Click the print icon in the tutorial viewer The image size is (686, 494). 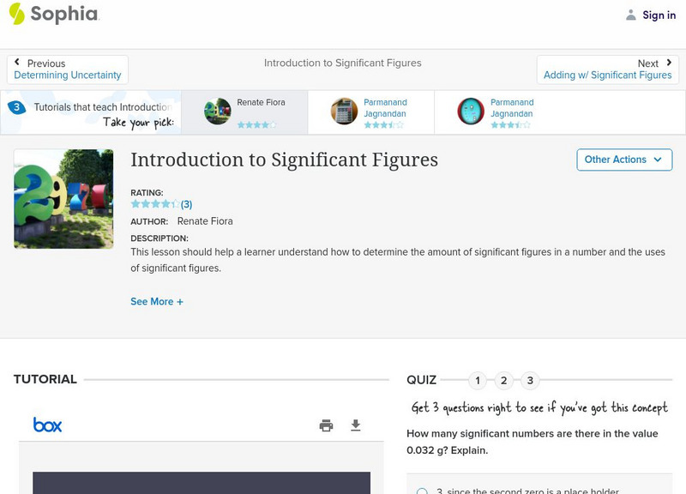click(326, 425)
